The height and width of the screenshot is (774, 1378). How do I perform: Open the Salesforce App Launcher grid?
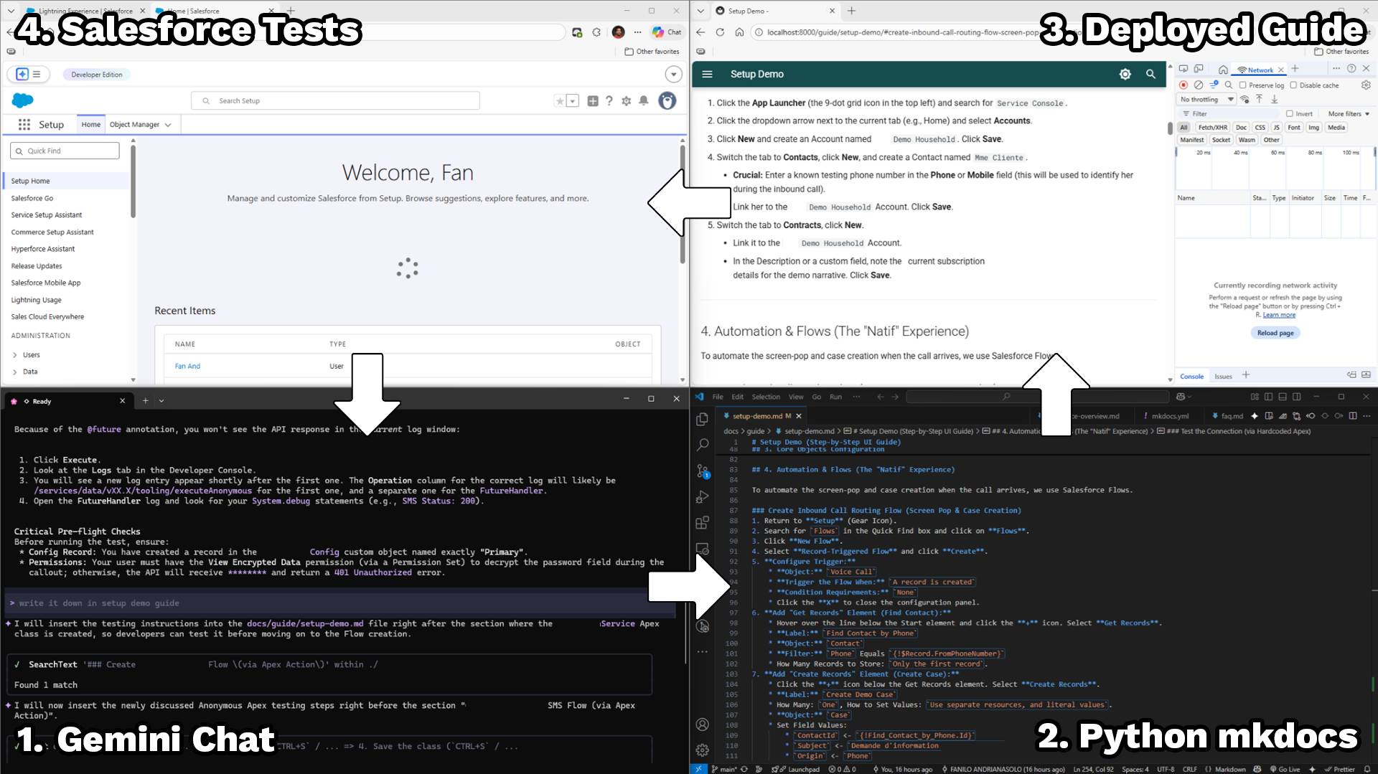pyautogui.click(x=24, y=125)
